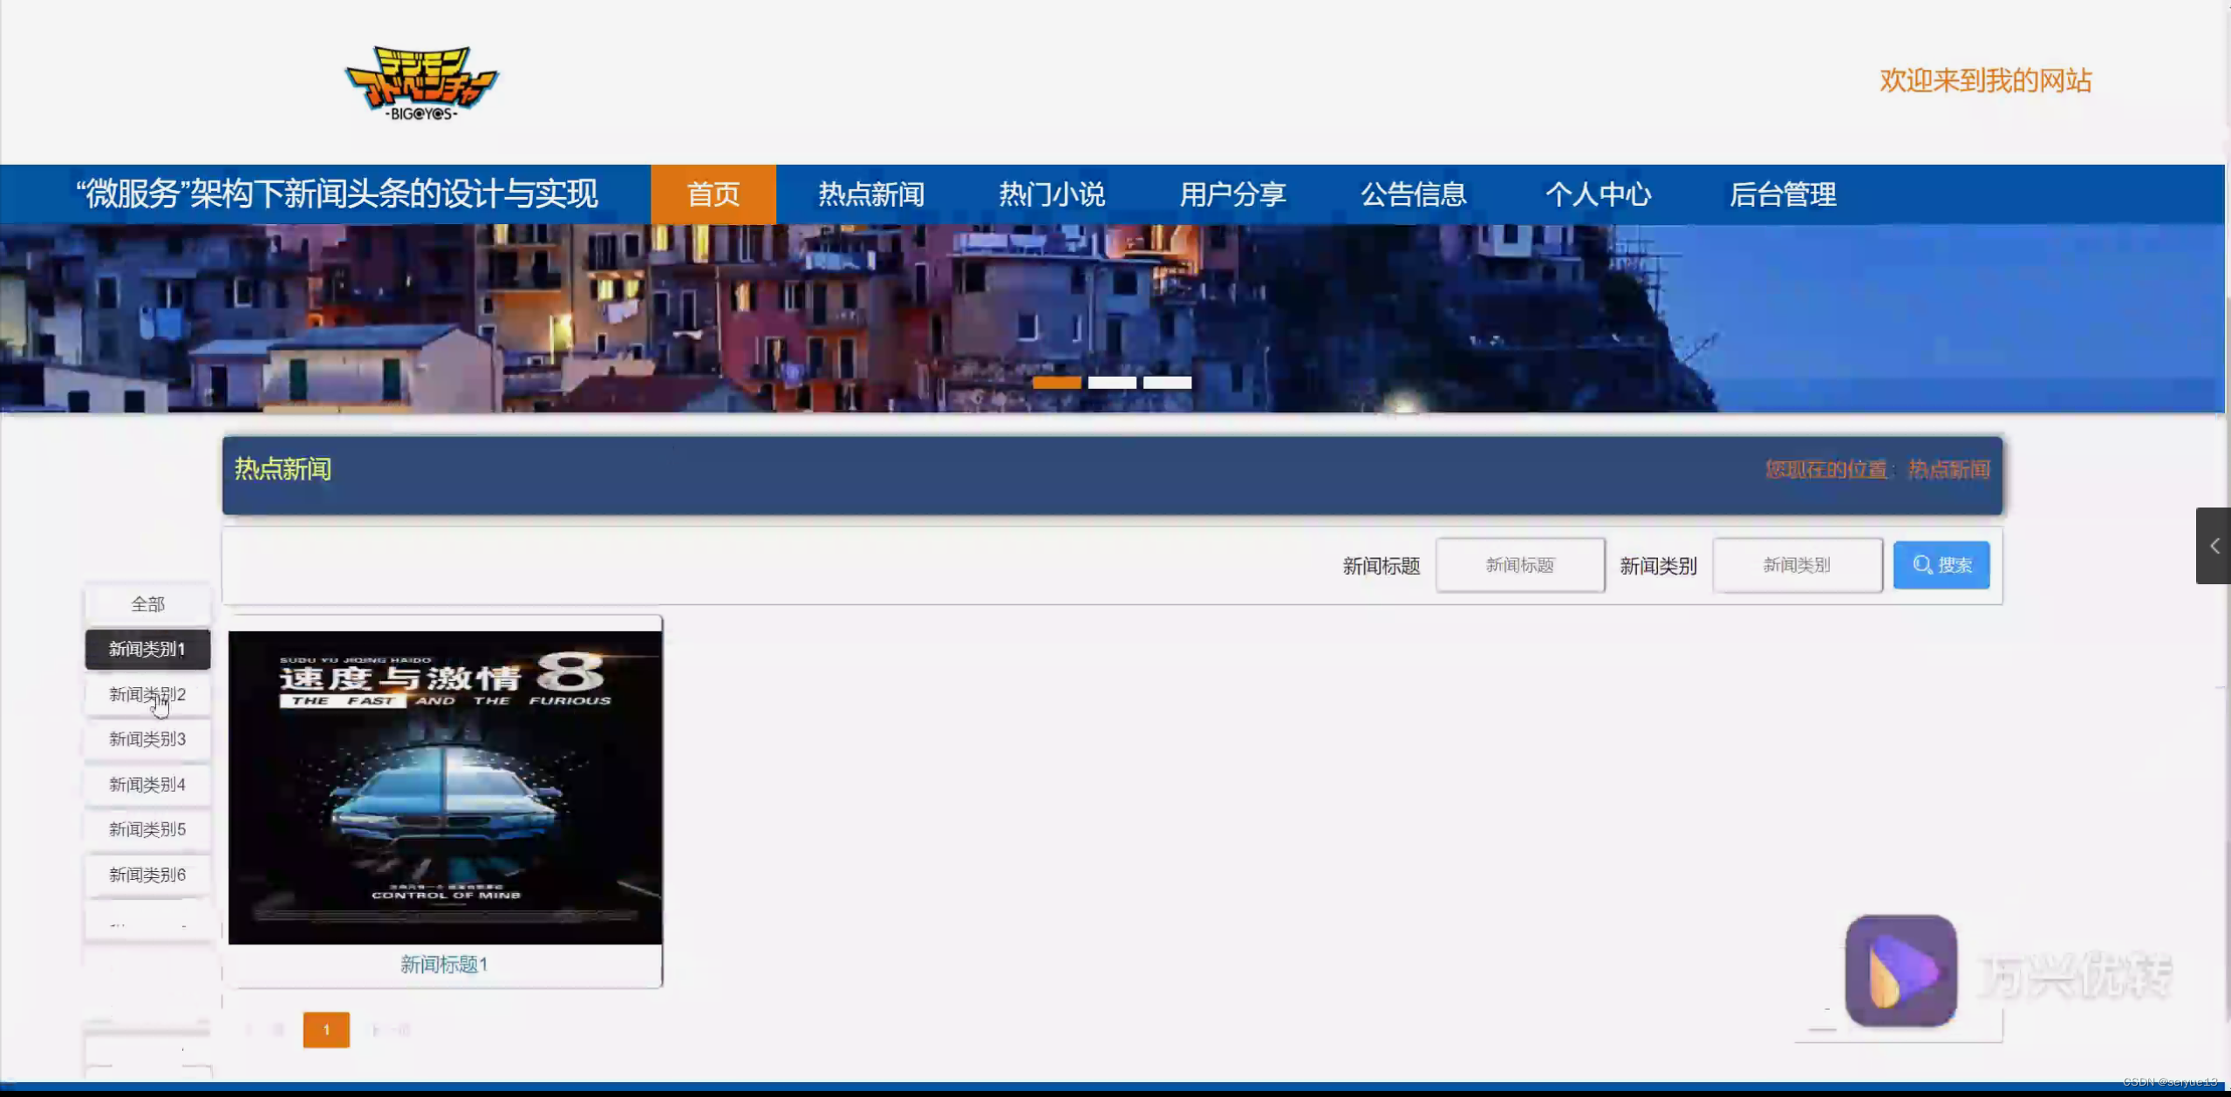Go to 公告信息 page
Viewport: 2231px width, 1097px height.
coord(1413,194)
